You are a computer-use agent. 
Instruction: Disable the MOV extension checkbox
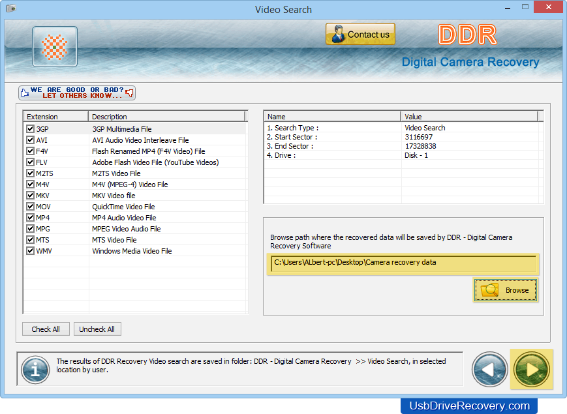tap(31, 206)
